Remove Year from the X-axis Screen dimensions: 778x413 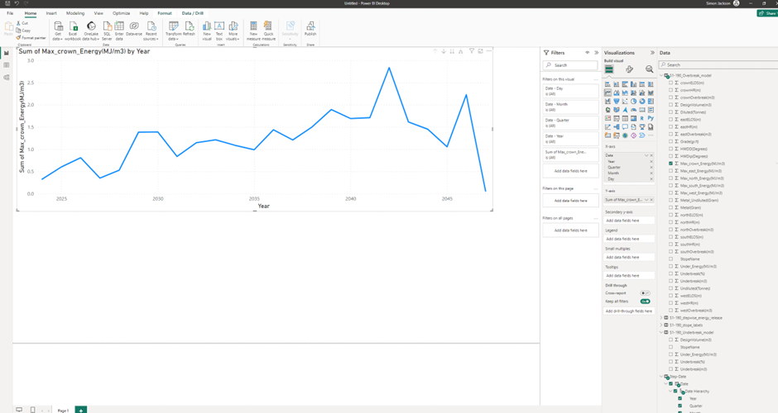tap(651, 161)
